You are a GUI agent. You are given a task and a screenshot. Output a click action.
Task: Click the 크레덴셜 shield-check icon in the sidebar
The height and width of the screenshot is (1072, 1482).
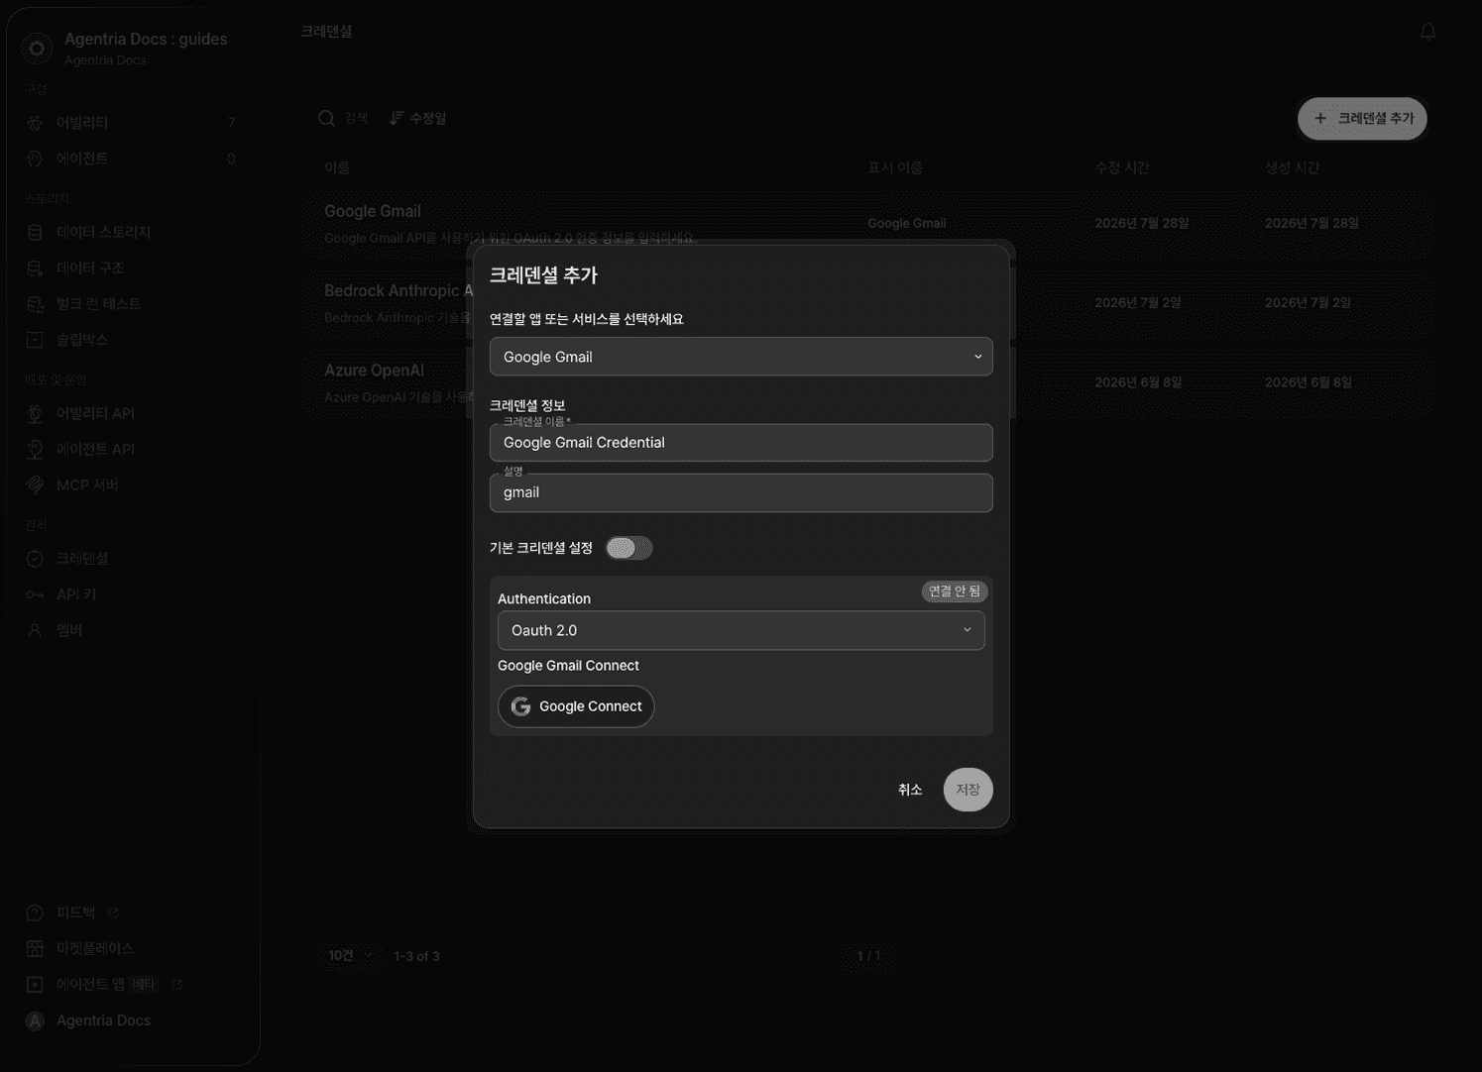point(36,558)
